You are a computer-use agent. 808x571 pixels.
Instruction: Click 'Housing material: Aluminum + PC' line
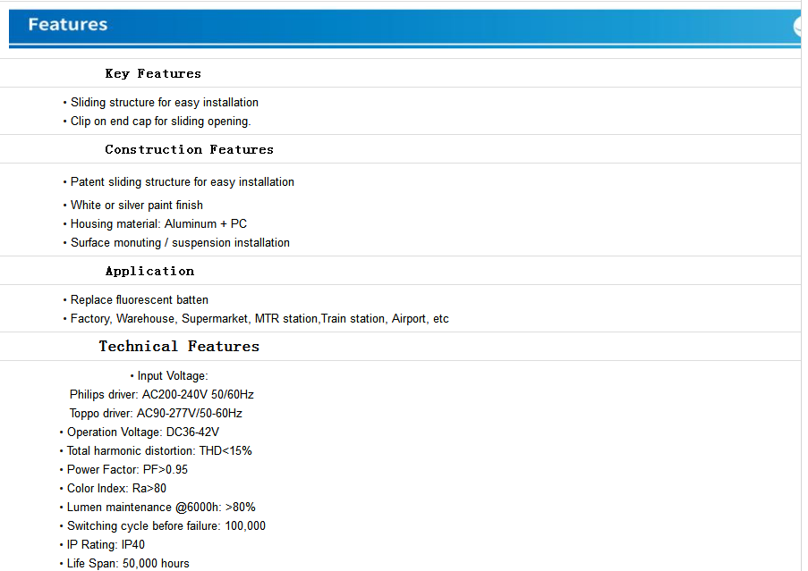tap(158, 224)
